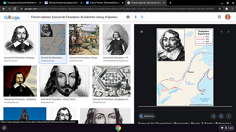The image size is (236, 132).
Task: Open biography.com source link
Action: pos(47,102)
